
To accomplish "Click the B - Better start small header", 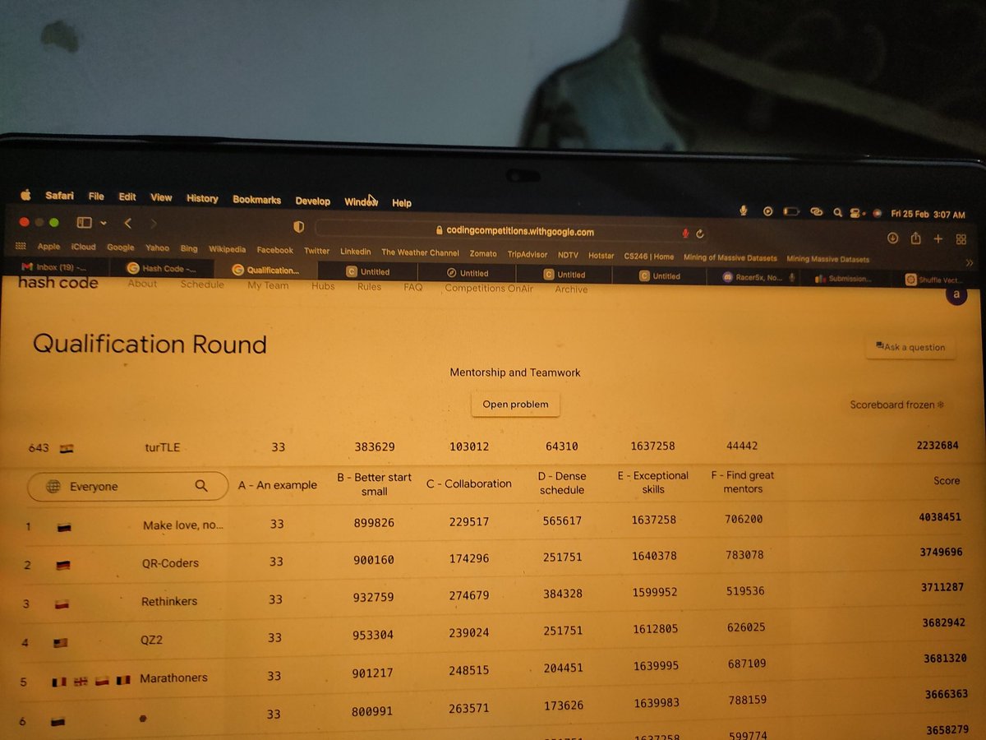I will pos(374,484).
